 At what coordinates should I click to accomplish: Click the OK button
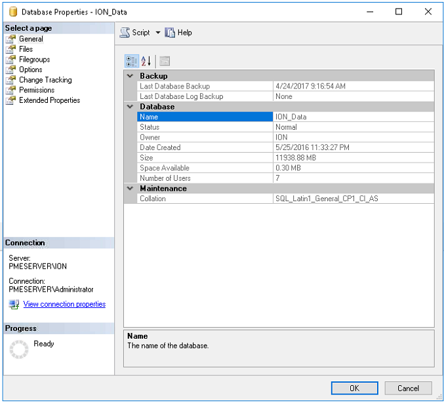[x=355, y=388]
